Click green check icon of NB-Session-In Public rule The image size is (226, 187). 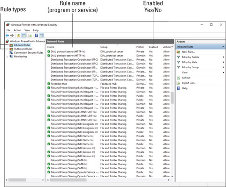49,156
